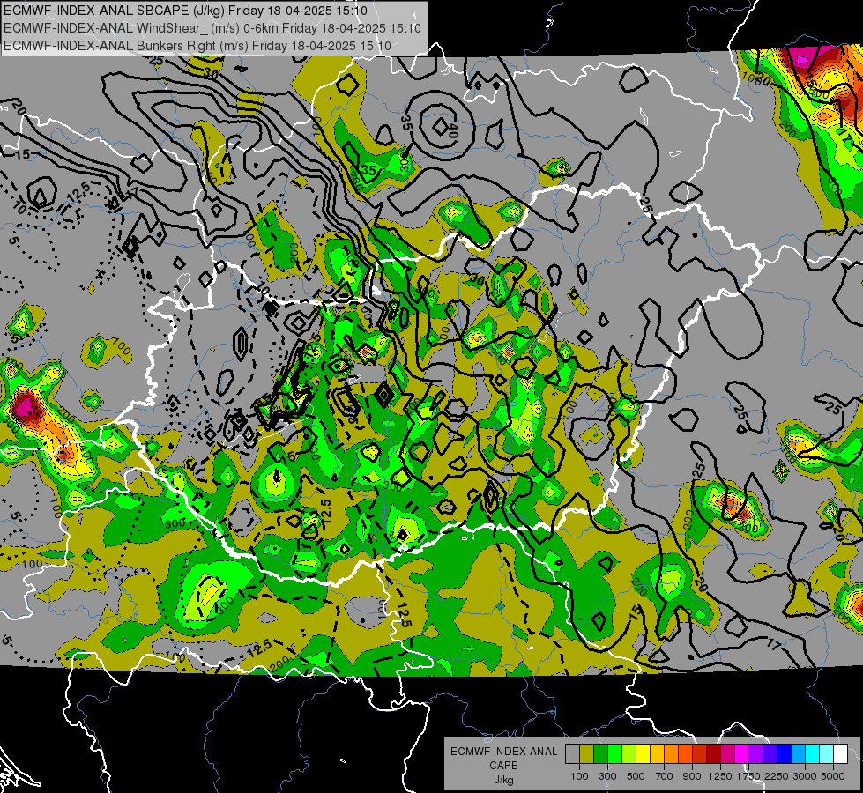
Task: Click the 'CAPE' label in legend
Action: pyautogui.click(x=503, y=766)
